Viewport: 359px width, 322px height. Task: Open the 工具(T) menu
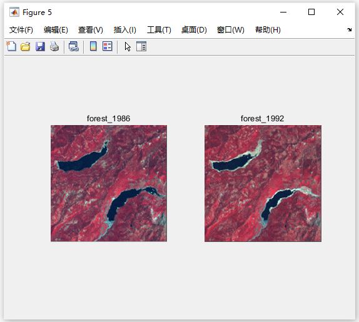[x=159, y=30]
